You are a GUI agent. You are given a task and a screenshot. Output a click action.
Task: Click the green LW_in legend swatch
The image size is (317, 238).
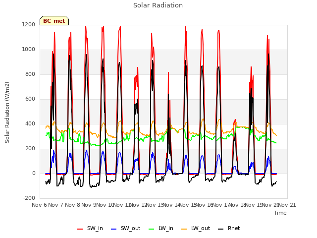[x=151, y=229]
